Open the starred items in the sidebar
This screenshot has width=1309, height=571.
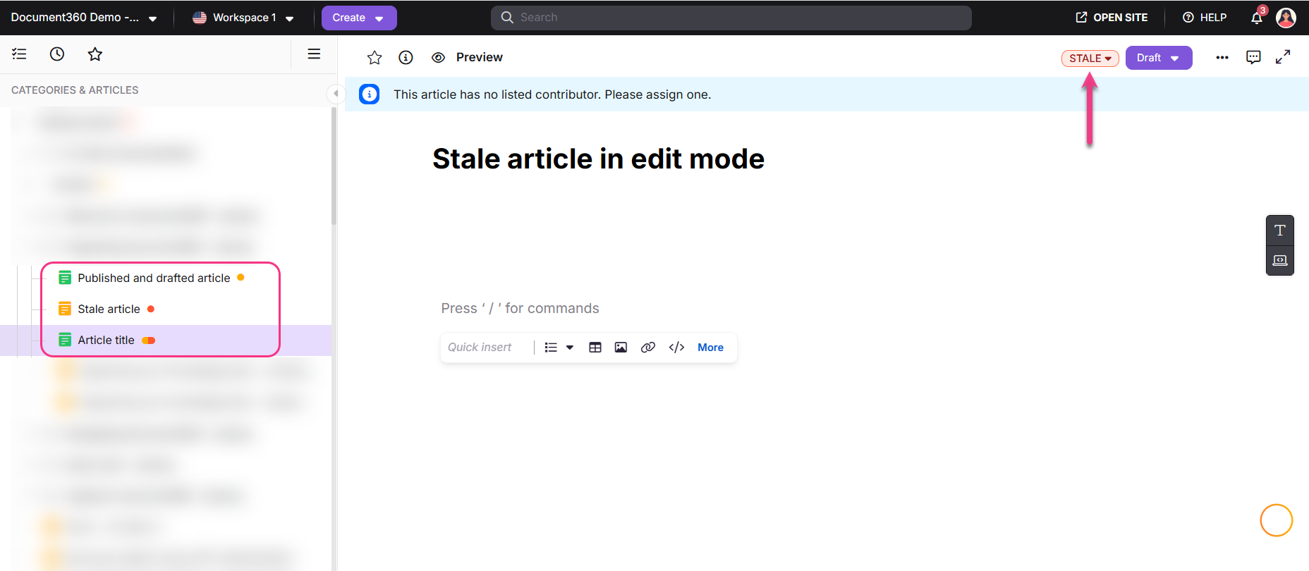coord(95,54)
